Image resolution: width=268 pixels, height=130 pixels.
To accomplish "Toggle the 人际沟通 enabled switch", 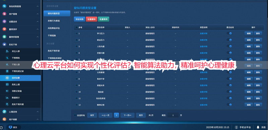I will [229, 46].
